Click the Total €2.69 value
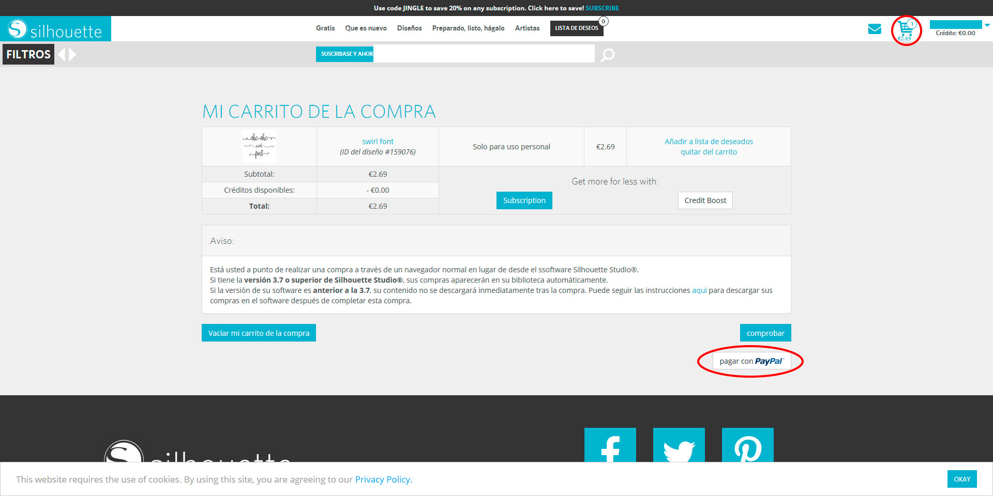Viewport: 993px width, 496px height. (x=378, y=206)
